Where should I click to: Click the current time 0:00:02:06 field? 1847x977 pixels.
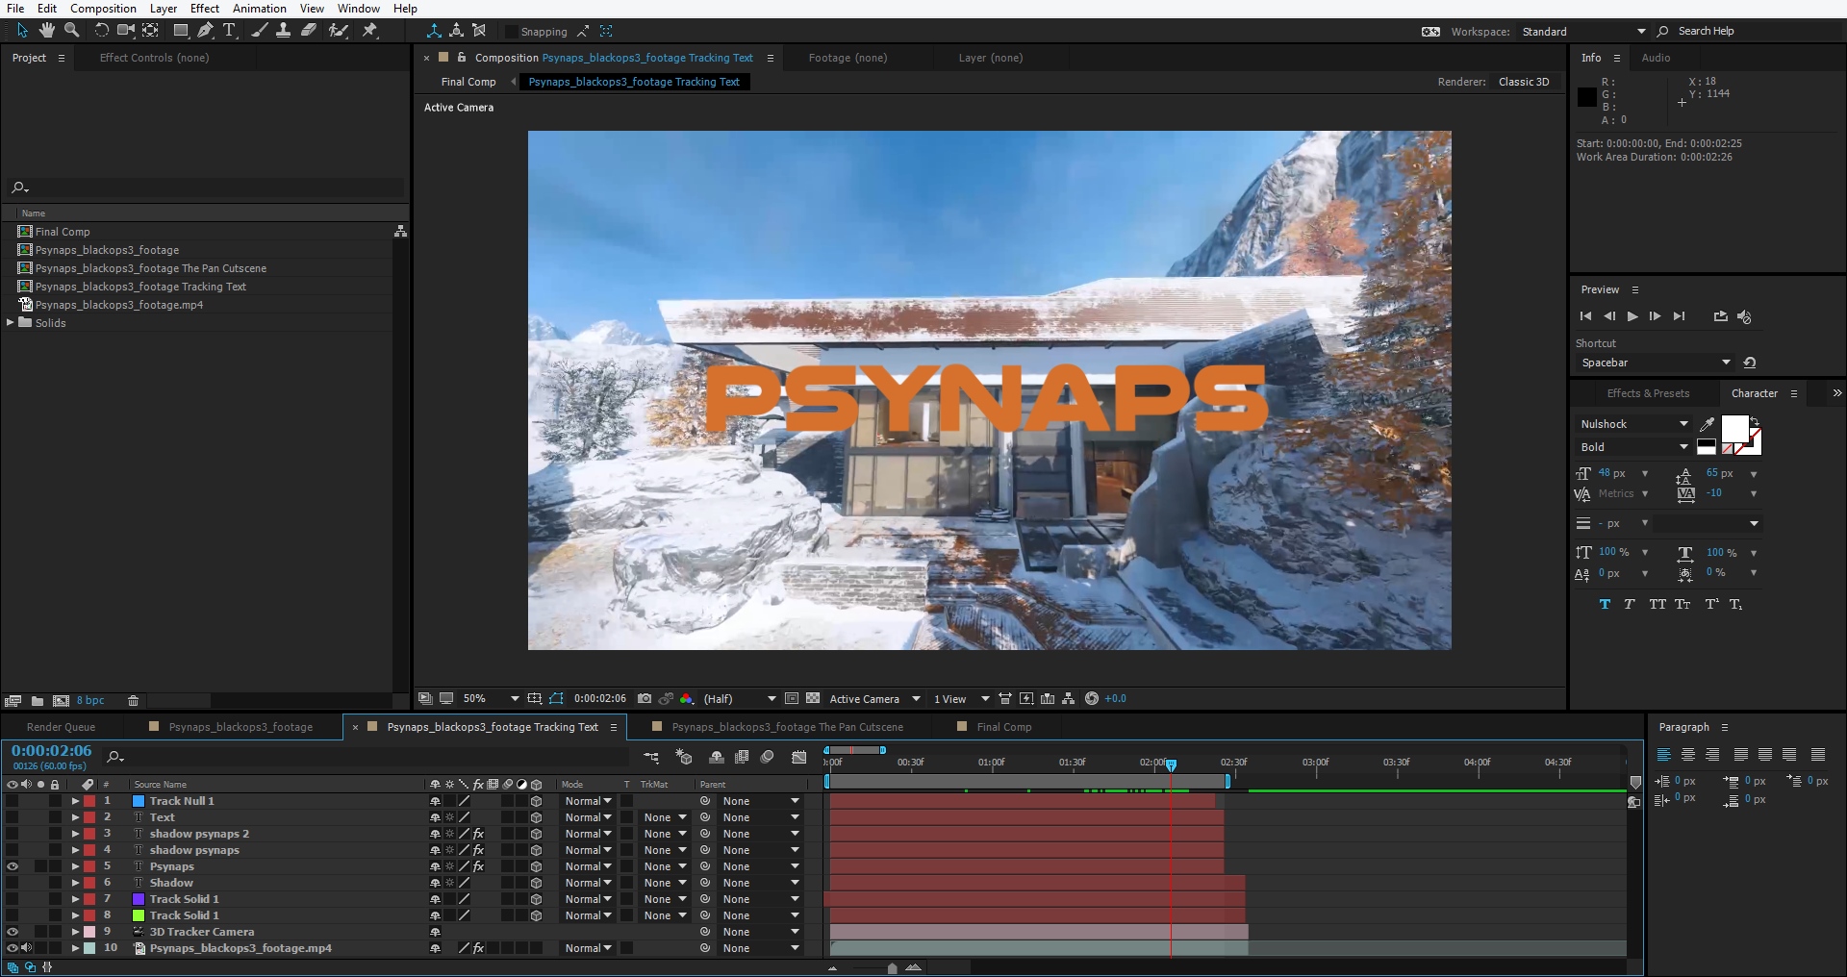click(52, 751)
